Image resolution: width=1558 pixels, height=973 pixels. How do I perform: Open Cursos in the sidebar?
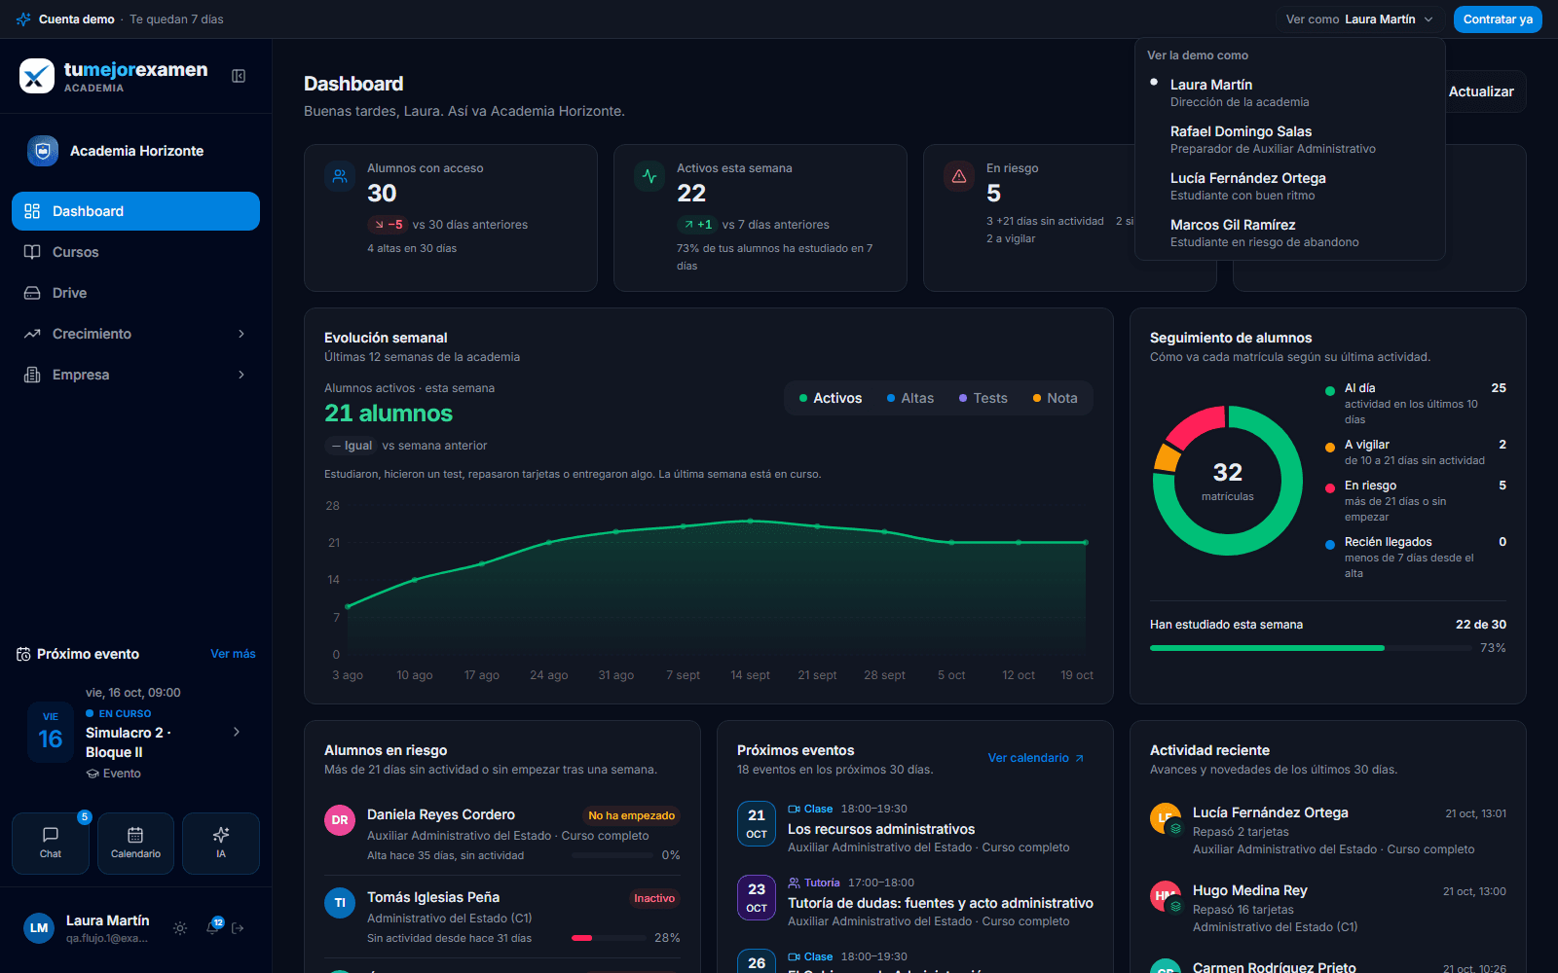tap(135, 252)
